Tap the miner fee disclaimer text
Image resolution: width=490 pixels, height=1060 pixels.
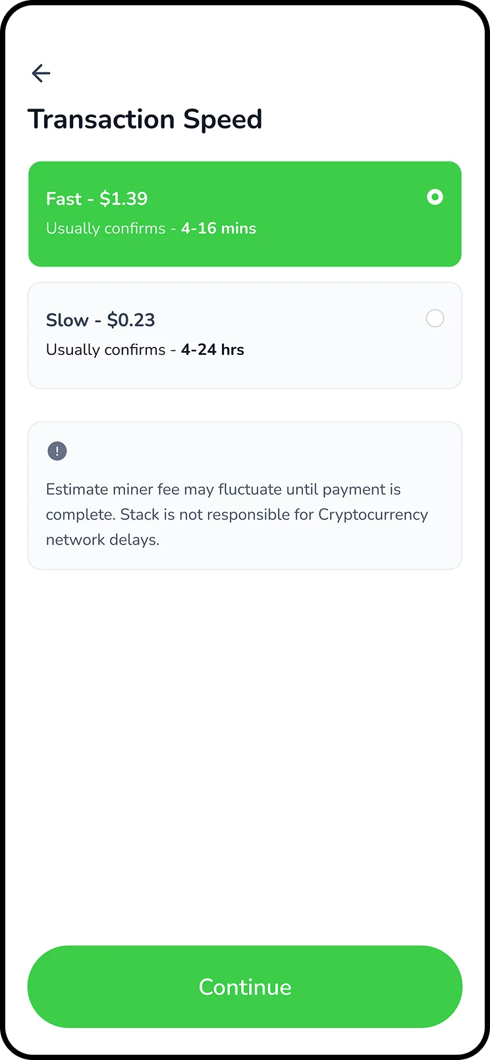[237, 514]
